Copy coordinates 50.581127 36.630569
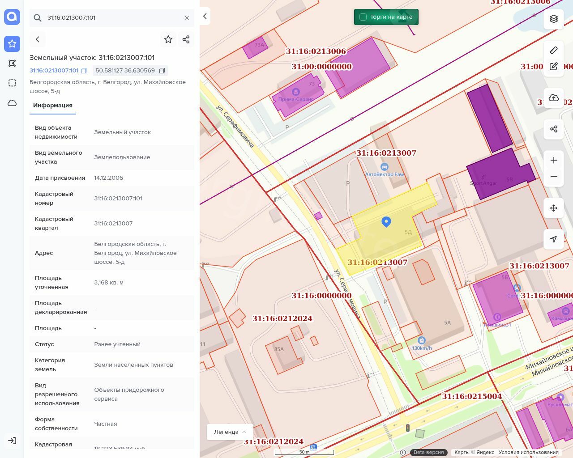 (x=162, y=71)
